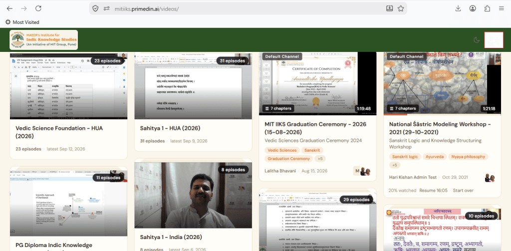The width and height of the screenshot is (511, 251).
Task: Open the Firefox account icon
Action: point(473,8)
